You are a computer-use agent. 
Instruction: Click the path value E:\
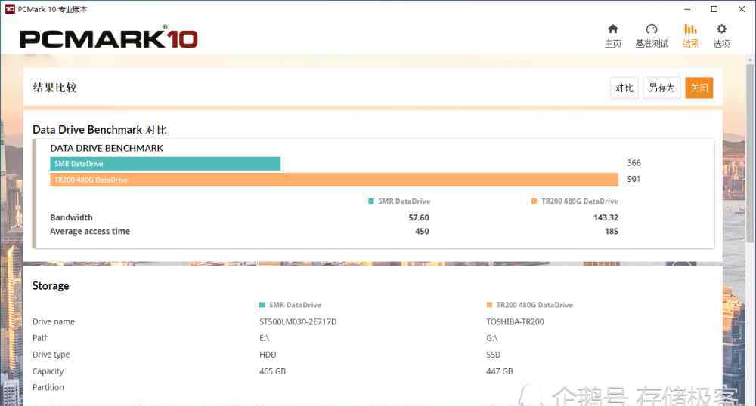(264, 338)
